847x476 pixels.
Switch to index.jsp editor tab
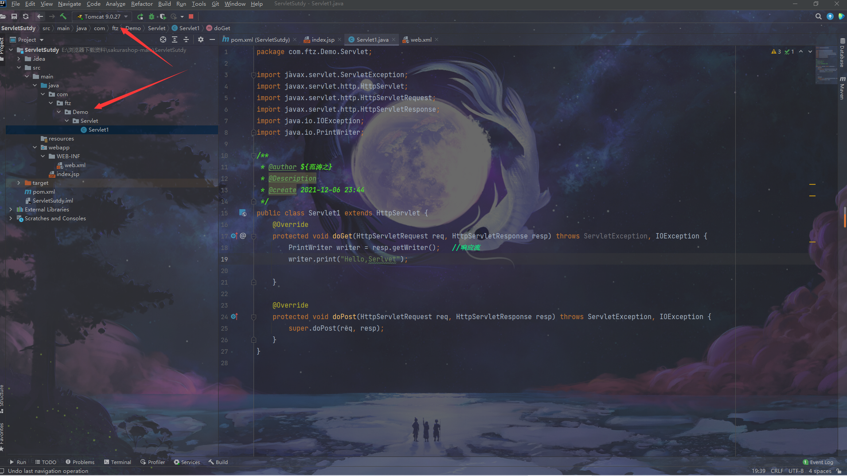pos(323,39)
